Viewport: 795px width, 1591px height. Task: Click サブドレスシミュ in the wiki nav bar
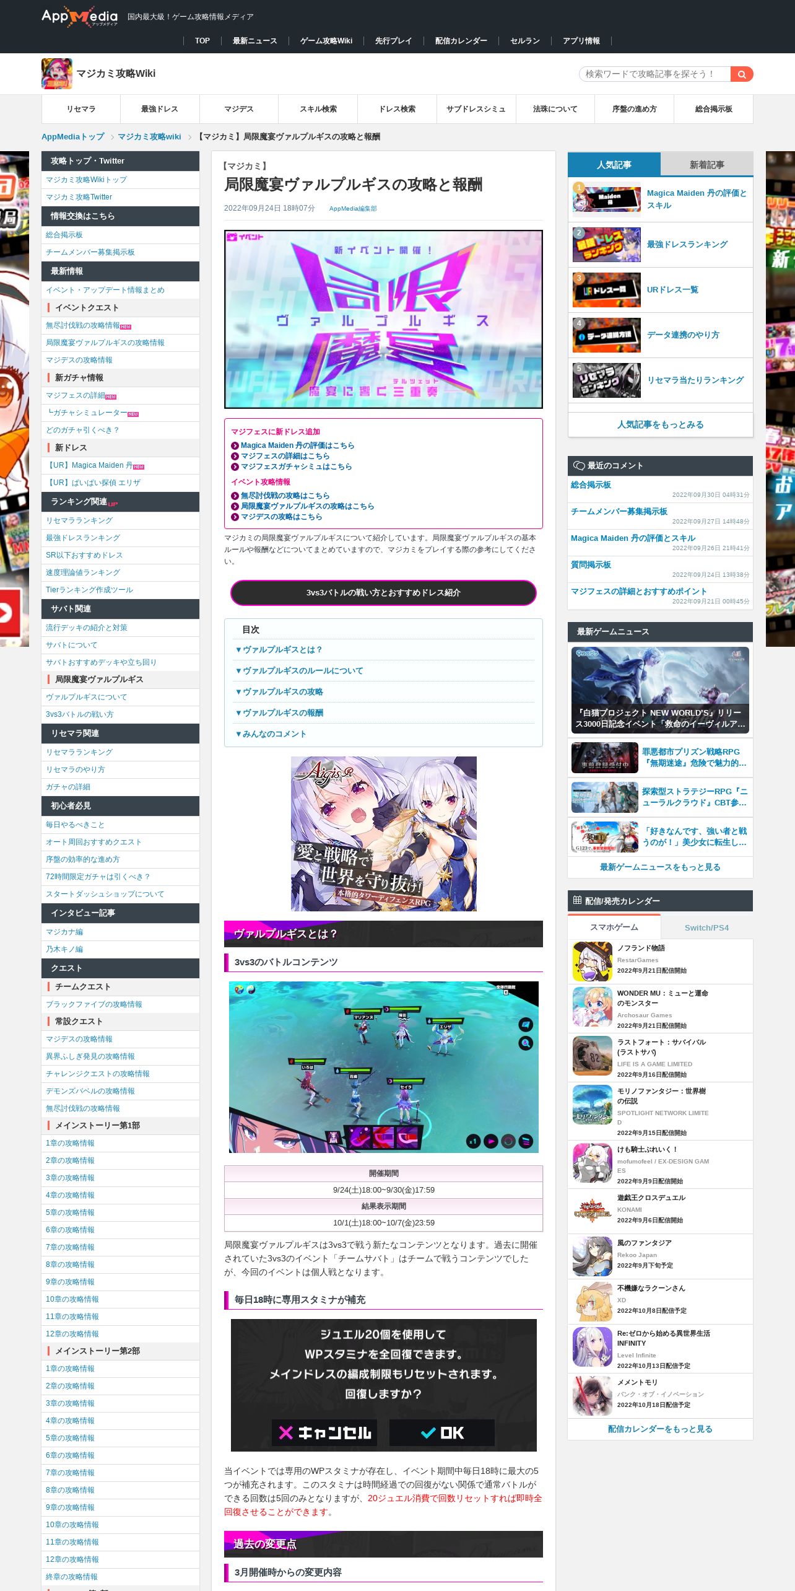pyautogui.click(x=476, y=109)
